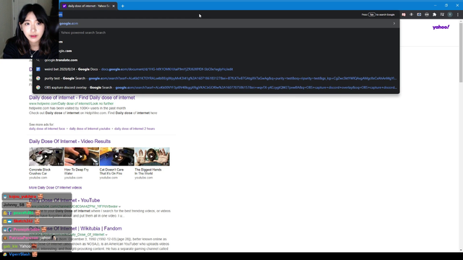Open The Biggest Hands In The World thumbnail
463x260 pixels.
[x=152, y=157]
